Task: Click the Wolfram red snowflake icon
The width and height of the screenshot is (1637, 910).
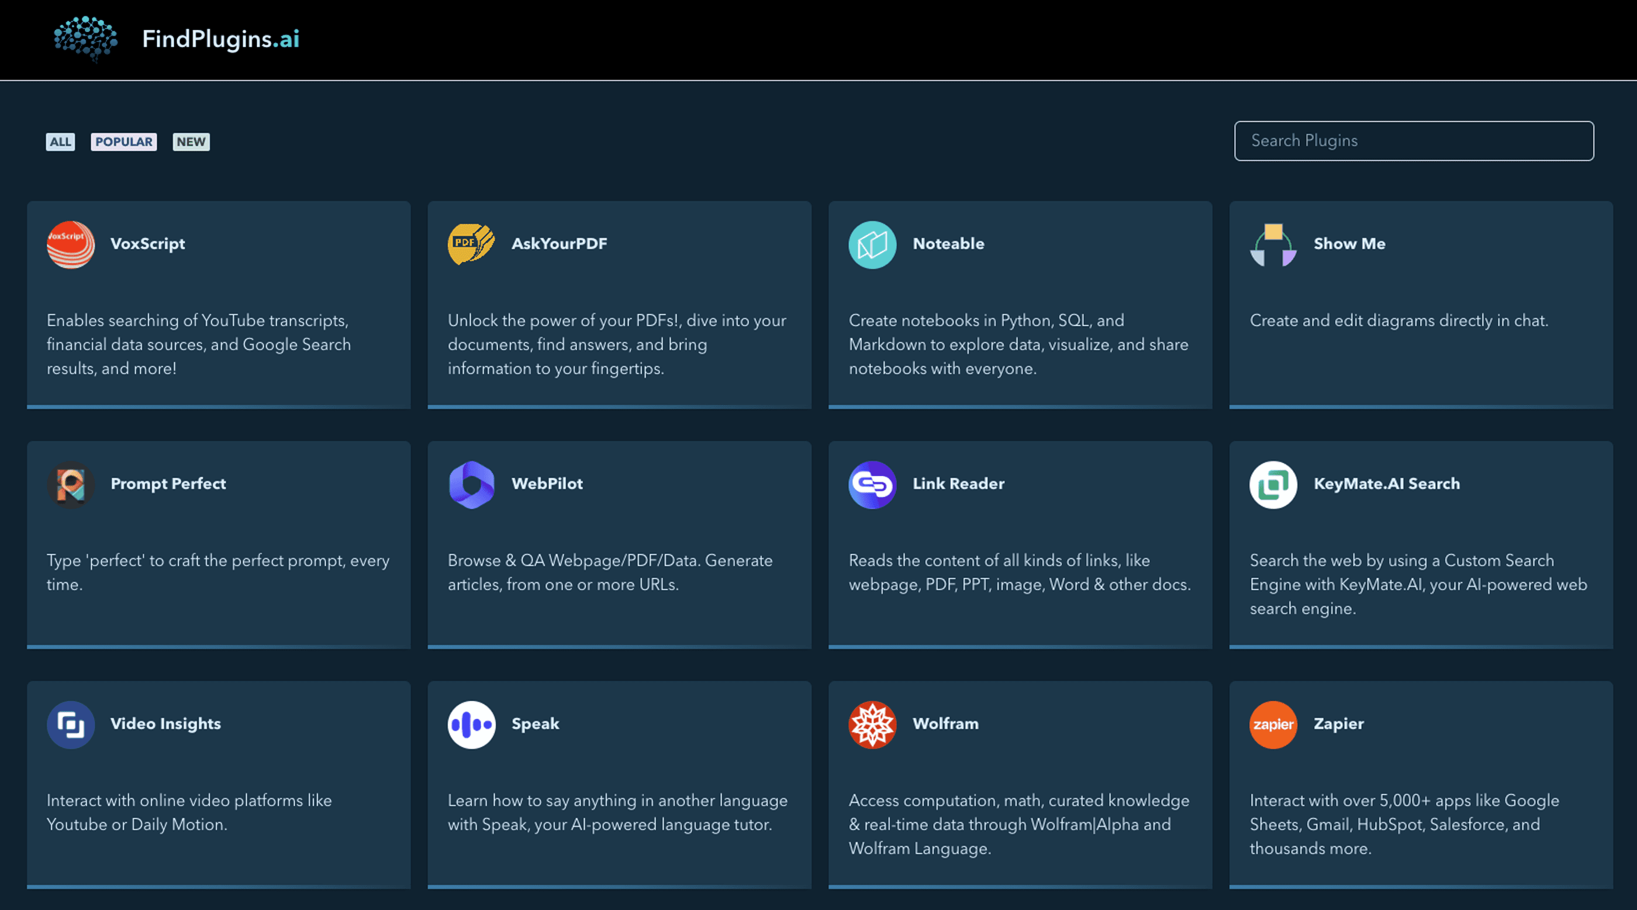Action: [872, 725]
